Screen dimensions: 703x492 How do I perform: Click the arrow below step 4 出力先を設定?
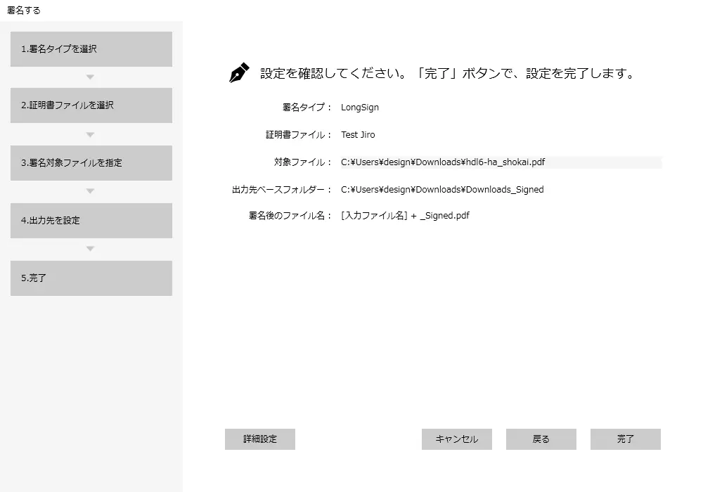90,249
